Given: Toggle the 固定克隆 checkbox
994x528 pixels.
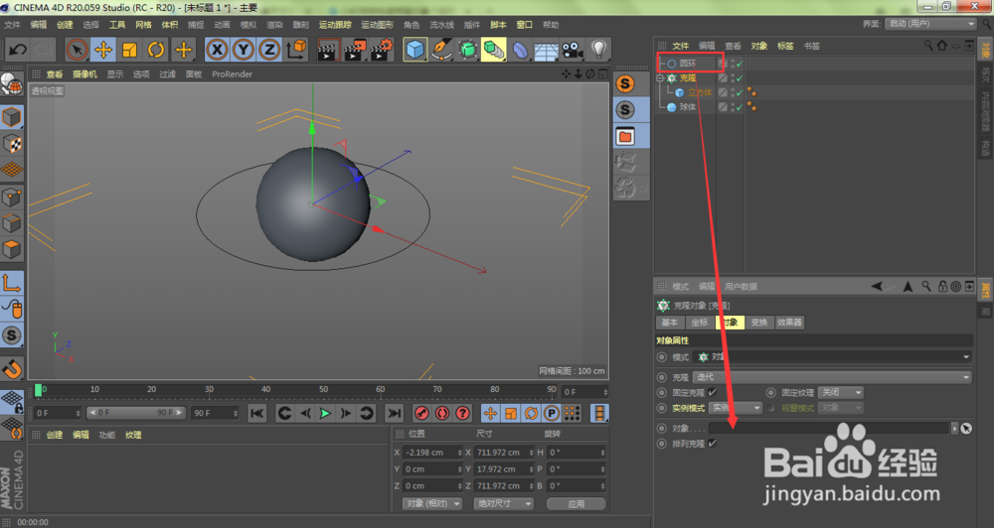Looking at the screenshot, I should [x=713, y=392].
